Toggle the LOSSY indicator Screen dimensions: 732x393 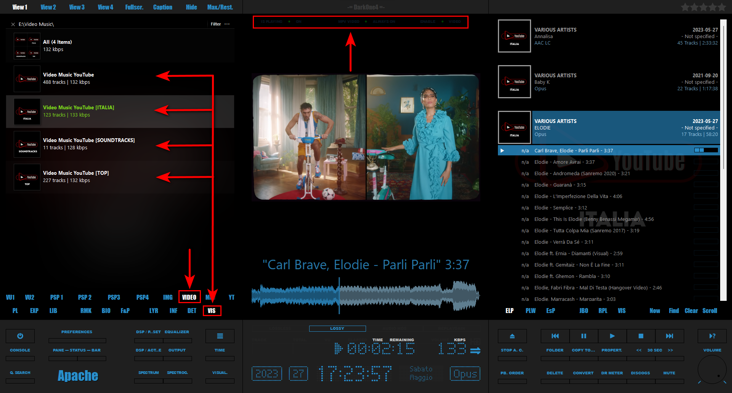coord(337,329)
